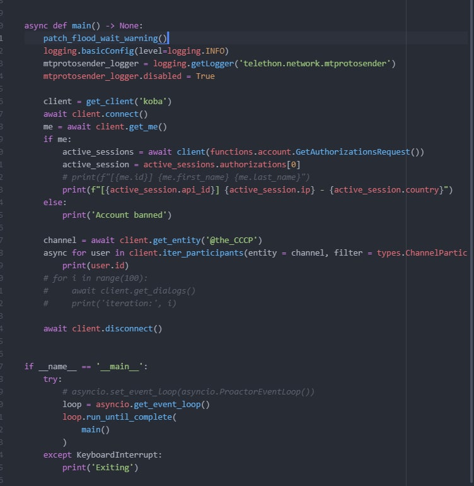Viewport: 474px width, 486px height.
Task: Click the 'else:' line
Action: coord(55,203)
